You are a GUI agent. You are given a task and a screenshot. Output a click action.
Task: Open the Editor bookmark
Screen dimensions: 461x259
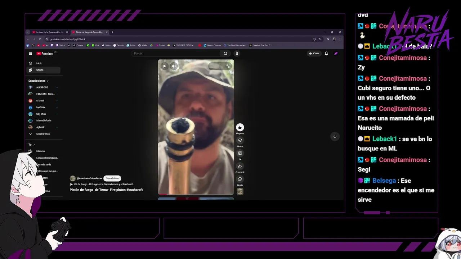(131, 45)
